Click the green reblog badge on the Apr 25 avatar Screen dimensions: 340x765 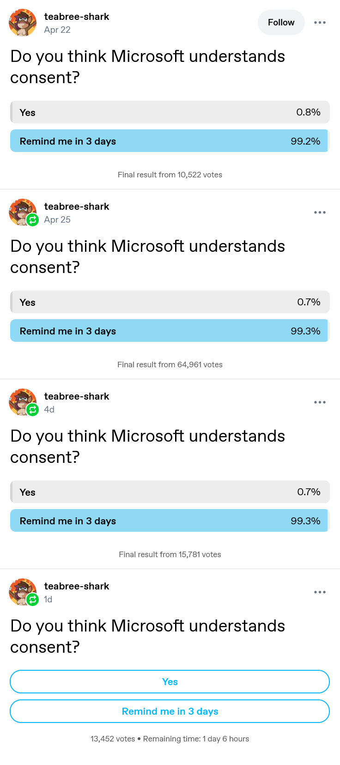pyautogui.click(x=32, y=219)
